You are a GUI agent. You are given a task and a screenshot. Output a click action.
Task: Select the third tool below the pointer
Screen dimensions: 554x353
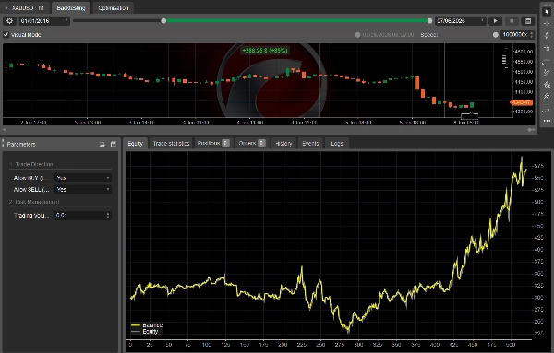click(547, 48)
